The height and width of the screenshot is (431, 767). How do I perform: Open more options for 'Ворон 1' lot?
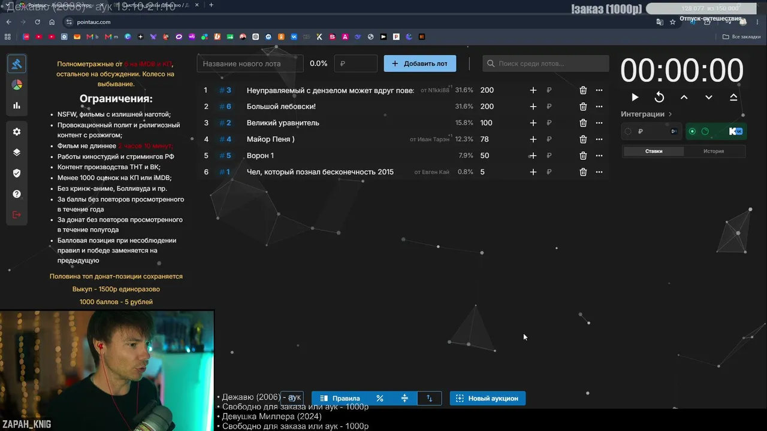pos(599,156)
